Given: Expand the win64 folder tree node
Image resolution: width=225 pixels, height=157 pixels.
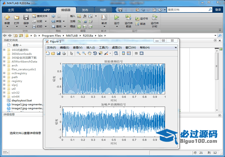Looking at the screenshot, I should pyautogui.click(x=4, y=96).
